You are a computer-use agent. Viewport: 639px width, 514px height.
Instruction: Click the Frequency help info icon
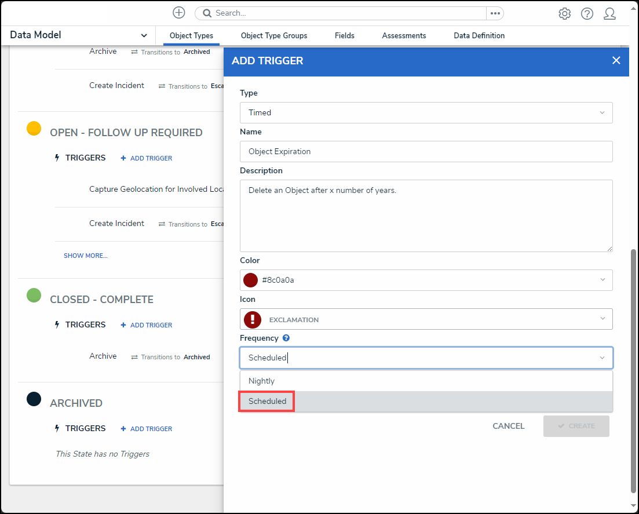286,338
